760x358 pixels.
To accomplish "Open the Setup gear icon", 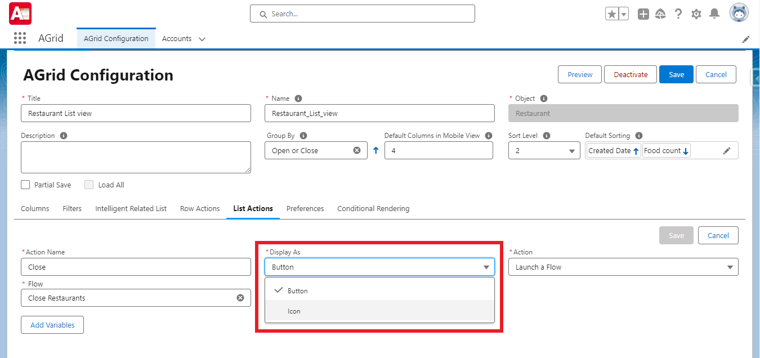I will pos(696,14).
